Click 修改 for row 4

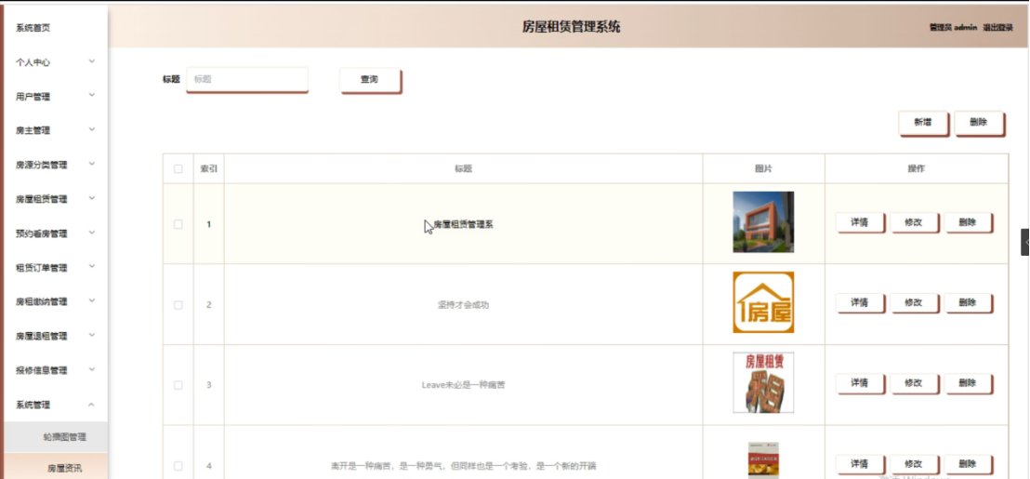click(x=914, y=464)
